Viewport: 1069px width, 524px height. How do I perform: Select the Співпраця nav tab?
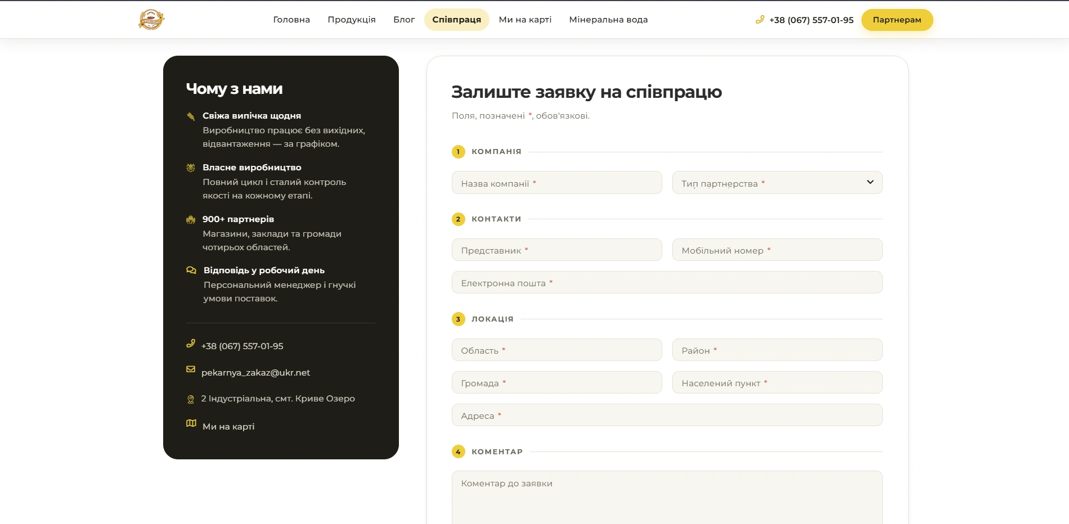point(457,20)
